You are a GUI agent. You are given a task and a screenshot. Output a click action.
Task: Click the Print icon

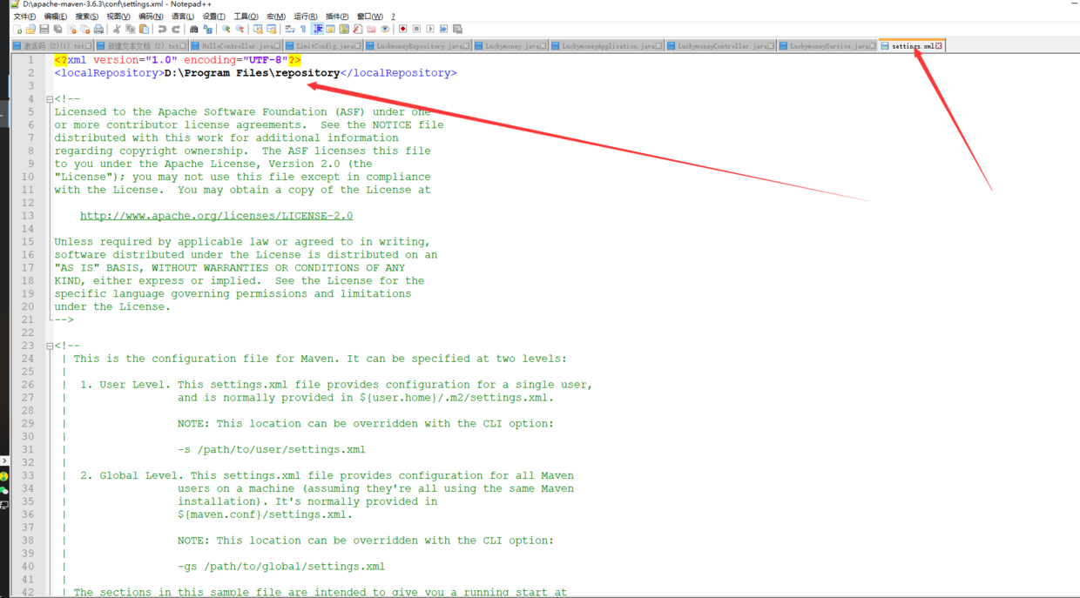coord(98,29)
